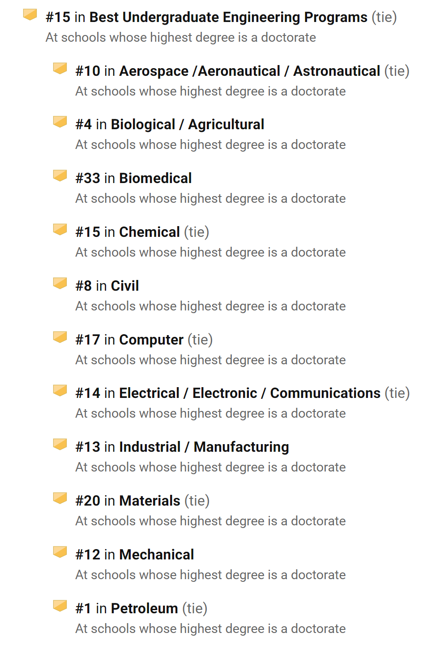Click the badge icon beside Best Undergraduate Engineering Programs
Image resolution: width=436 pixels, height=646 pixels.
coord(30,15)
